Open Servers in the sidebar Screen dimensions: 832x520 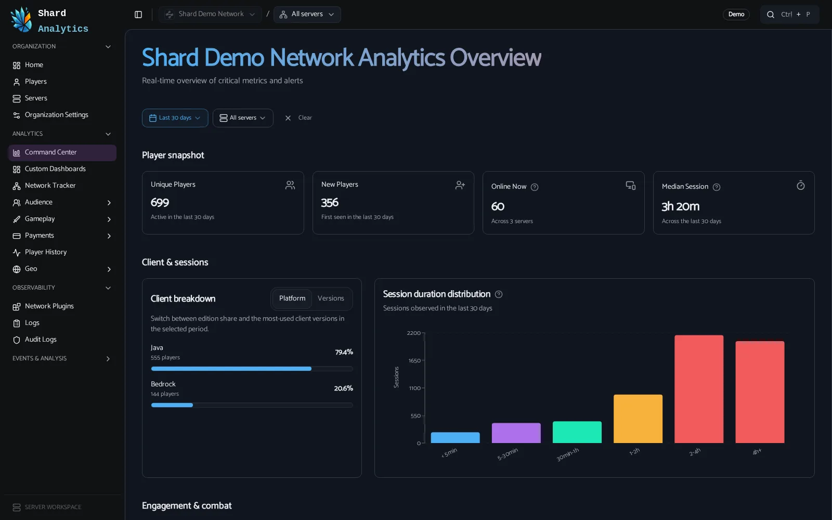[62, 98]
